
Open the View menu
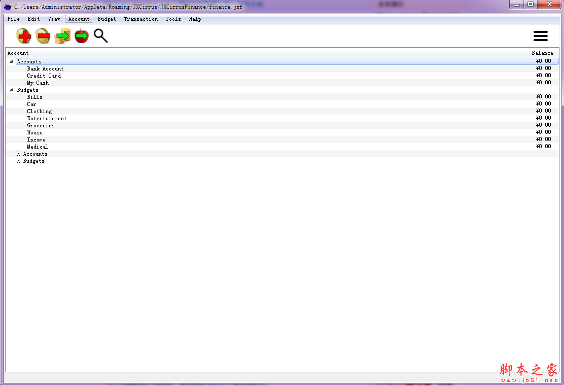[54, 19]
